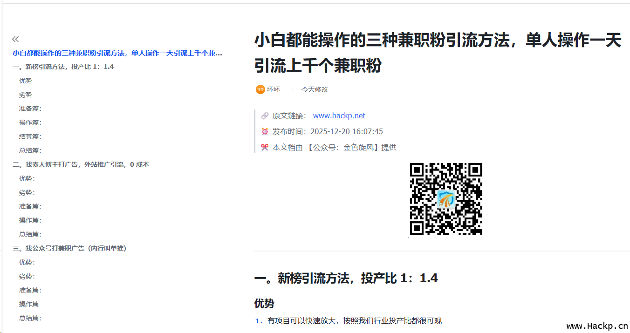Click the logo in the QR code center
The height and width of the screenshot is (333, 630).
[x=446, y=199]
